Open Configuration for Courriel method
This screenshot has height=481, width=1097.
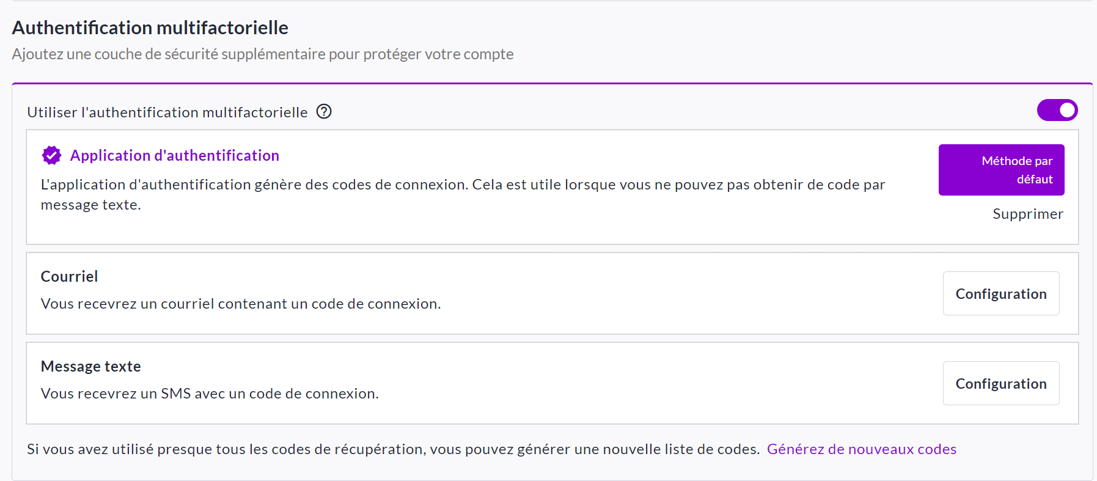pyautogui.click(x=1000, y=294)
